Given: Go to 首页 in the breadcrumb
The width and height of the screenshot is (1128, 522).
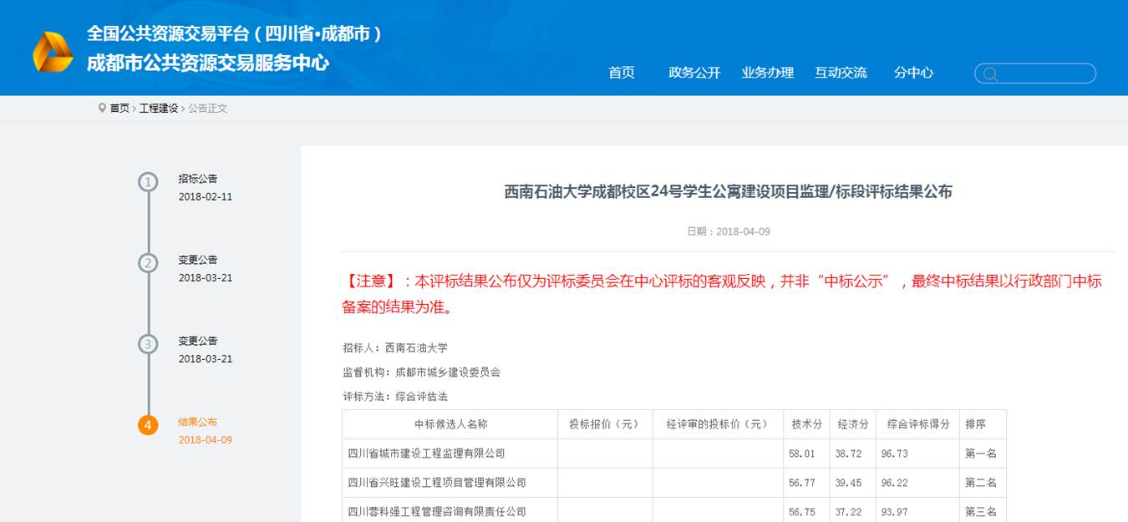Looking at the screenshot, I should coord(119,109).
